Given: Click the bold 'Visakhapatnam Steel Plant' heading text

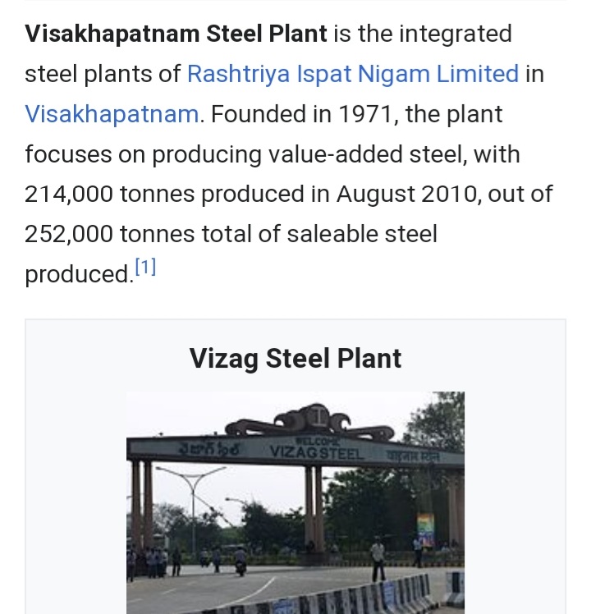Looking at the screenshot, I should tap(176, 34).
